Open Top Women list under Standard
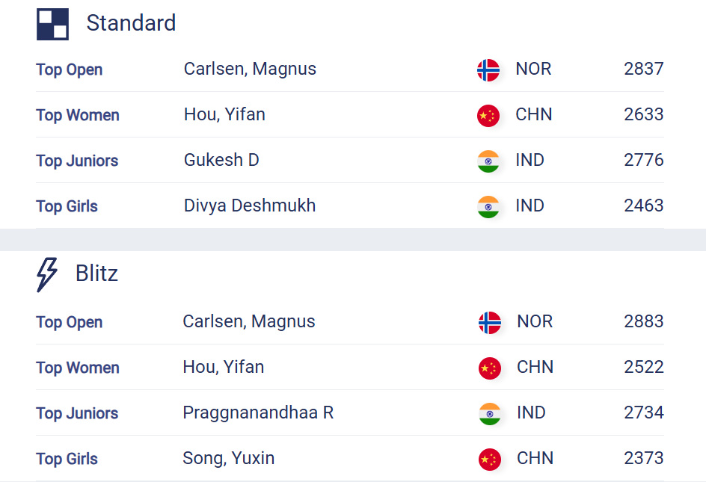This screenshot has width=706, height=482. 78,115
